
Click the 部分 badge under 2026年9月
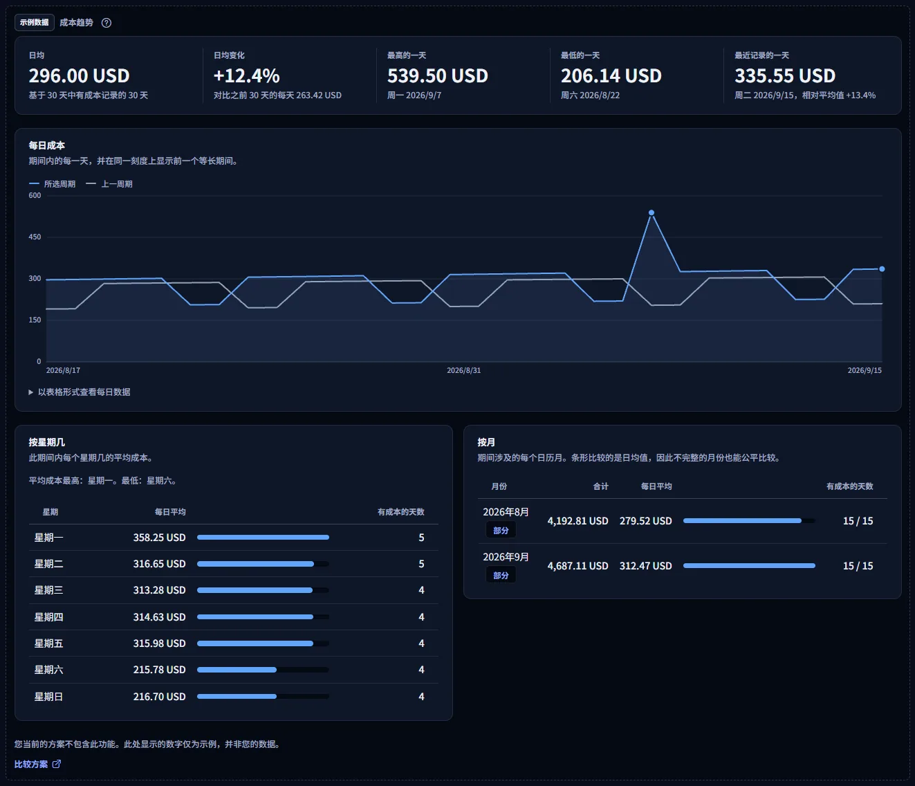501,576
